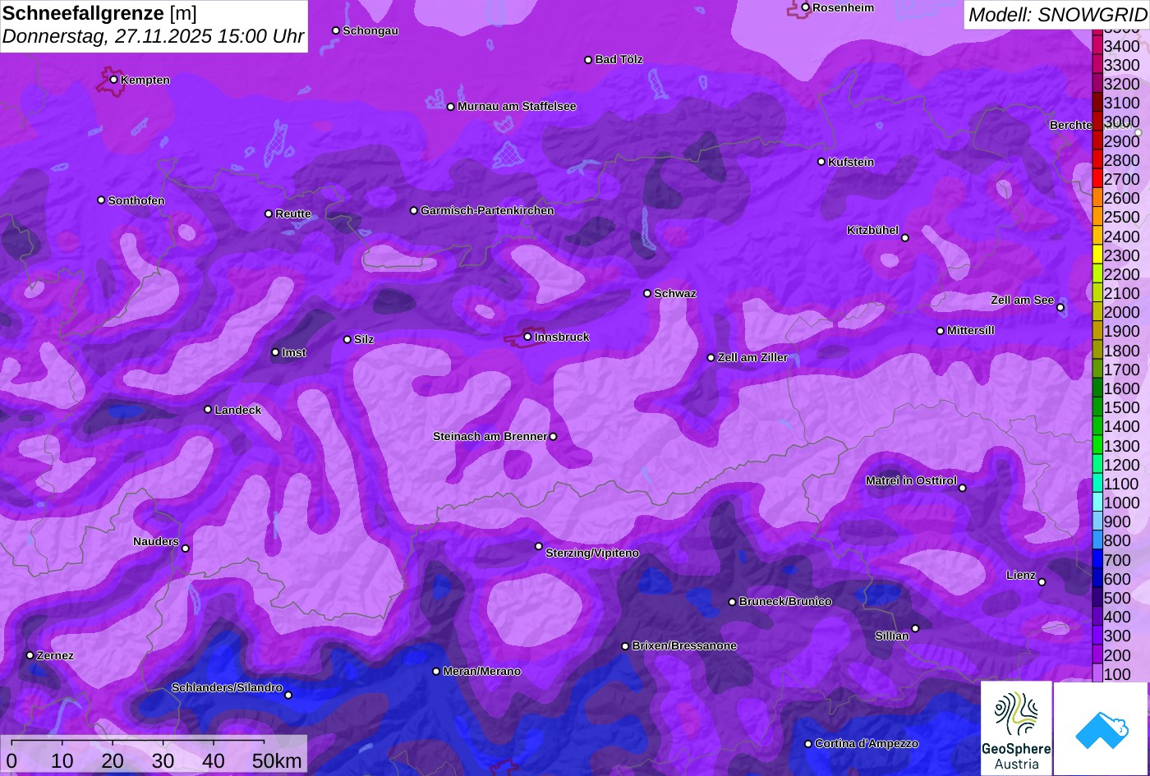Click the Mittersill marker dot
1150x776 pixels.
point(941,331)
